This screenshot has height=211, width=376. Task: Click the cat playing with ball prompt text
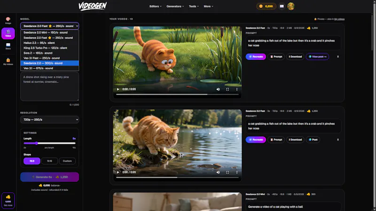click(x=275, y=207)
